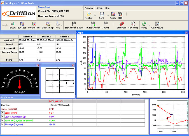Image resolution: width=189 pixels, height=136 pixels.
Task: Open the Replay dropdown arrow
Action: coord(149,25)
